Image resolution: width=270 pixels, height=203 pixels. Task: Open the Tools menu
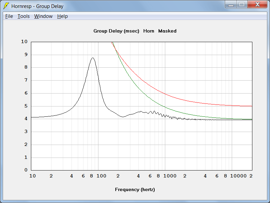[x=24, y=16]
